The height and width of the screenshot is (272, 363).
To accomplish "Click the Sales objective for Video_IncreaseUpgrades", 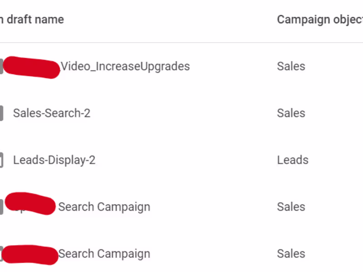I will pyautogui.click(x=291, y=67).
